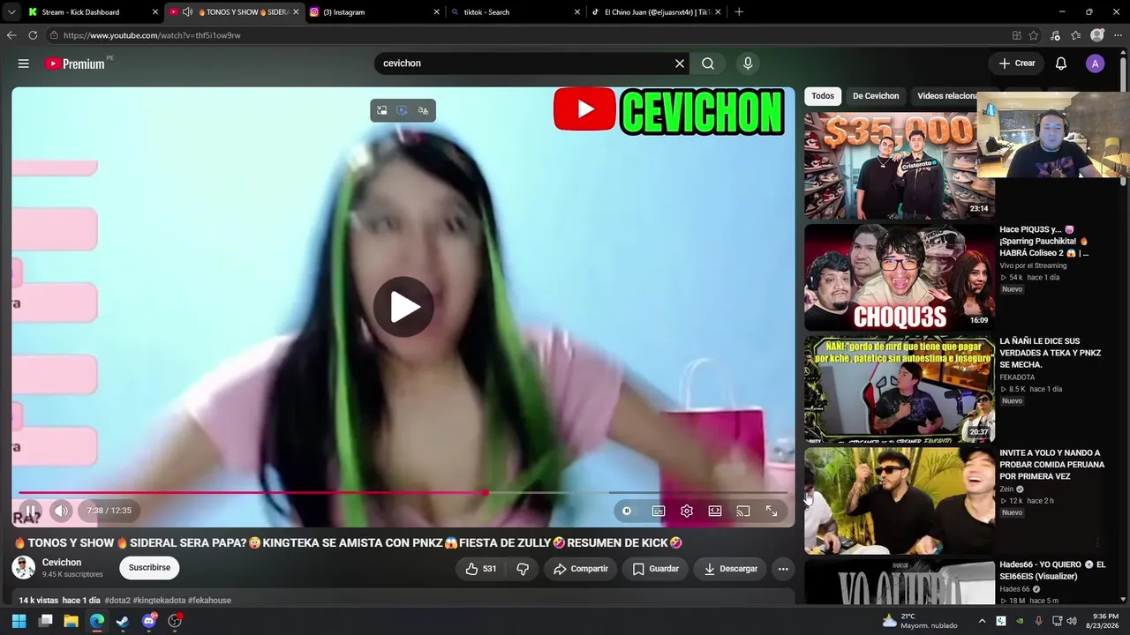Viewport: 1130px width, 635px height.
Task: Toggle video subtitles
Action: pos(659,511)
